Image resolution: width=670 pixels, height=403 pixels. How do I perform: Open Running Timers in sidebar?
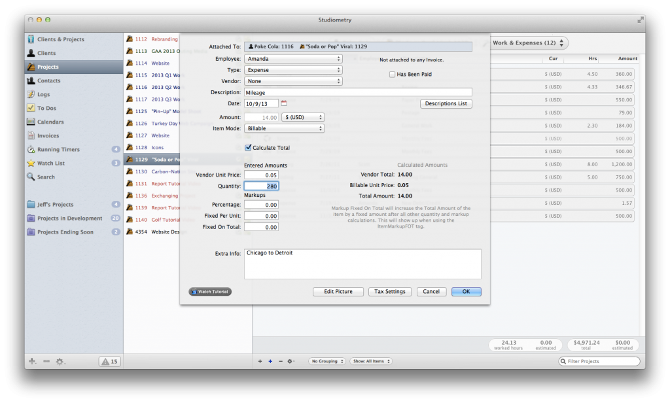point(73,149)
